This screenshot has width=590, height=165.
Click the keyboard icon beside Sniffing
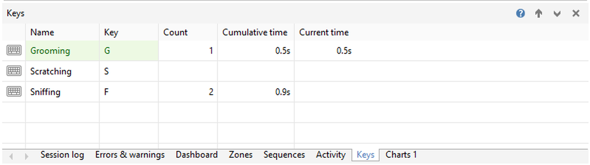[14, 92]
